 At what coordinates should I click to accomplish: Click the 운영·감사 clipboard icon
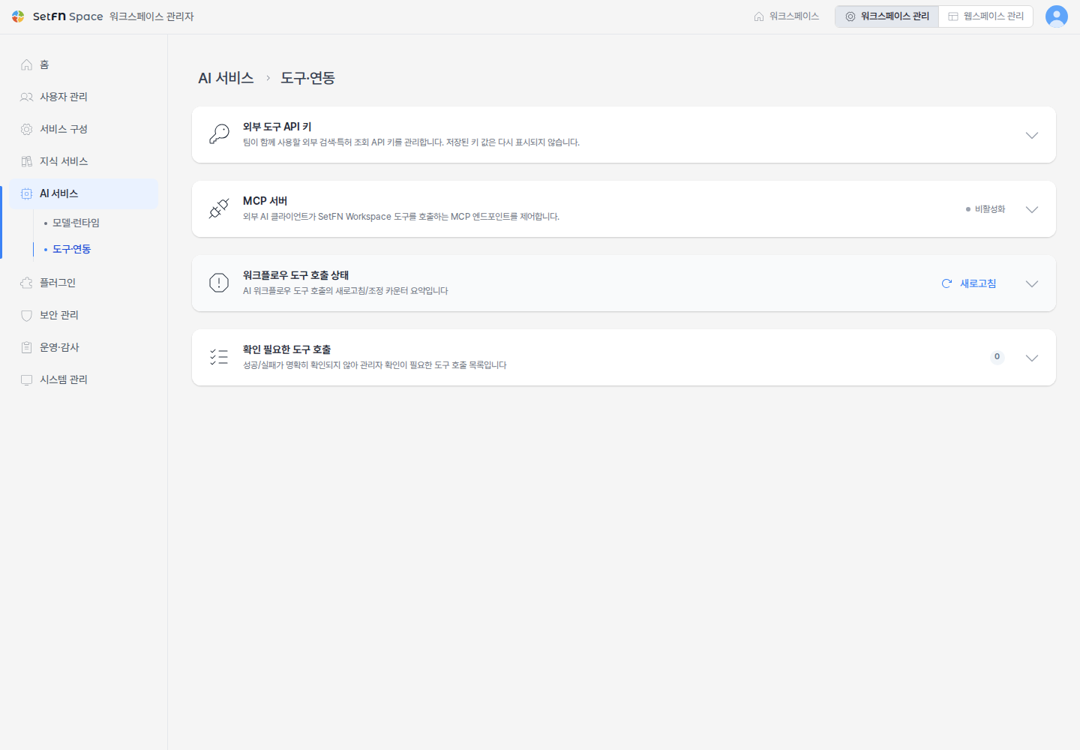tap(27, 347)
